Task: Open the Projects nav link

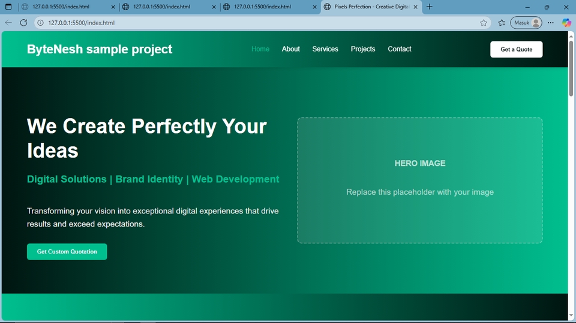Action: point(363,49)
